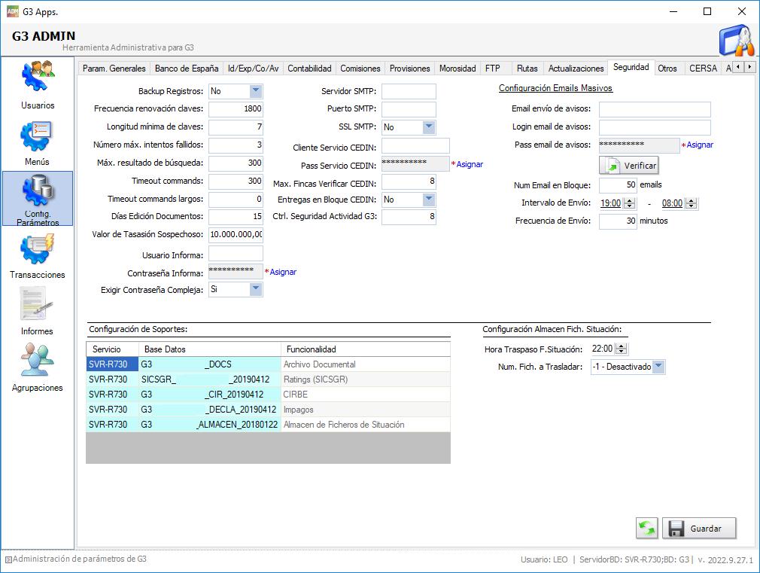The height and width of the screenshot is (573, 760).
Task: Click the Timeout commands largos field
Action: pos(236,199)
